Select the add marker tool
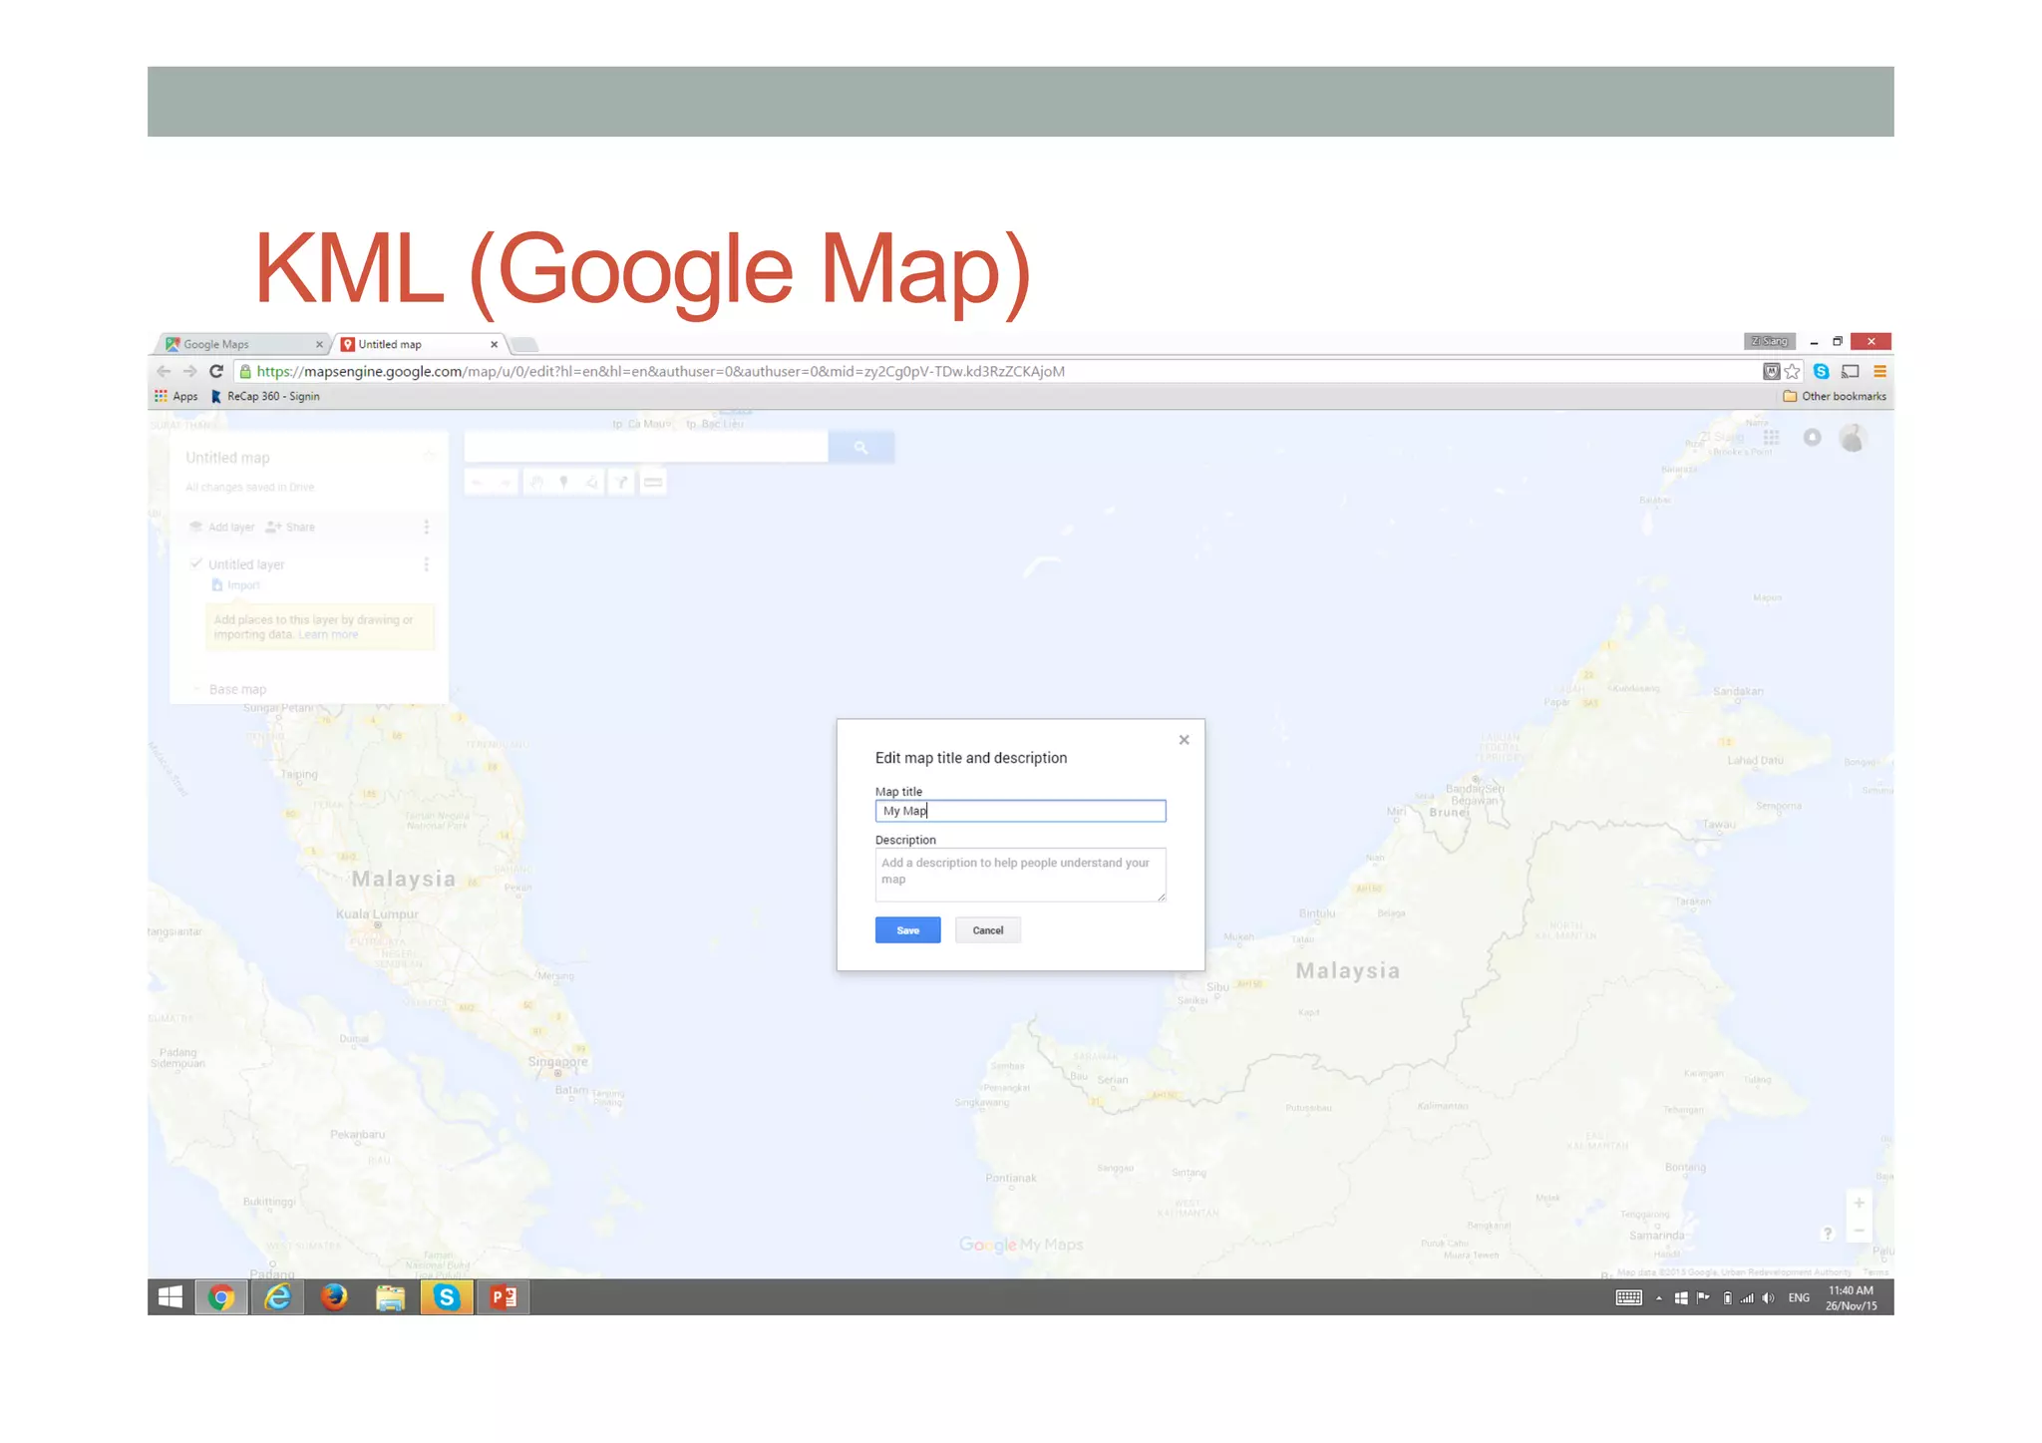2042x1443 pixels. coord(564,483)
